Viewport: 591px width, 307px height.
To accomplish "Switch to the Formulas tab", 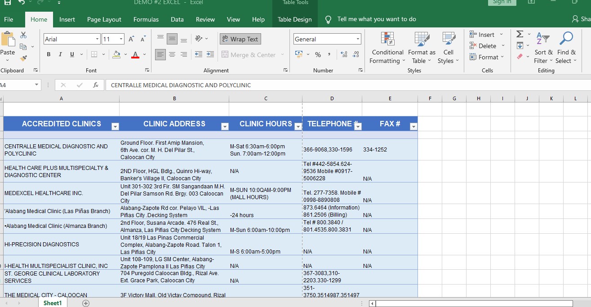I will pyautogui.click(x=146, y=19).
